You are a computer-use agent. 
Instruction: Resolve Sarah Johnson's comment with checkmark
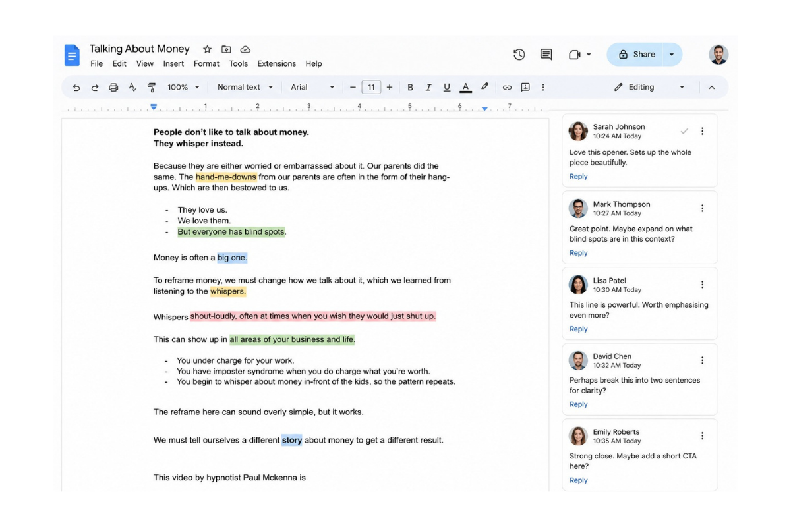click(x=684, y=131)
